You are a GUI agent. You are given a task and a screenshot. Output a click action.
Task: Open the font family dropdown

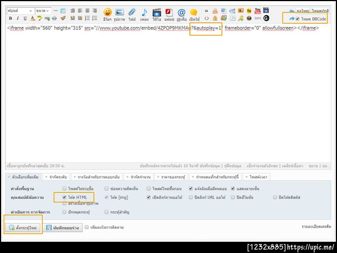(20, 11)
